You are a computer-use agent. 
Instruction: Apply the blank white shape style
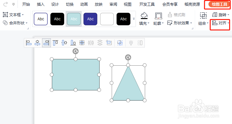[107, 19]
